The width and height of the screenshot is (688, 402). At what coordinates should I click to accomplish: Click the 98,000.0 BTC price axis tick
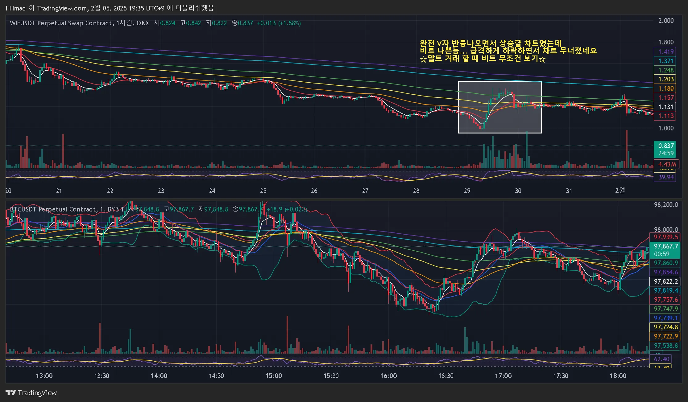666,229
